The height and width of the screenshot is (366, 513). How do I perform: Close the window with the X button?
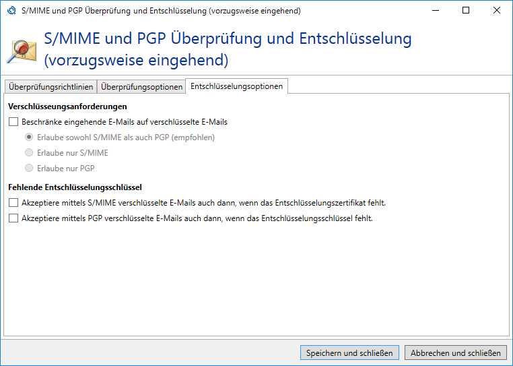pyautogui.click(x=497, y=11)
